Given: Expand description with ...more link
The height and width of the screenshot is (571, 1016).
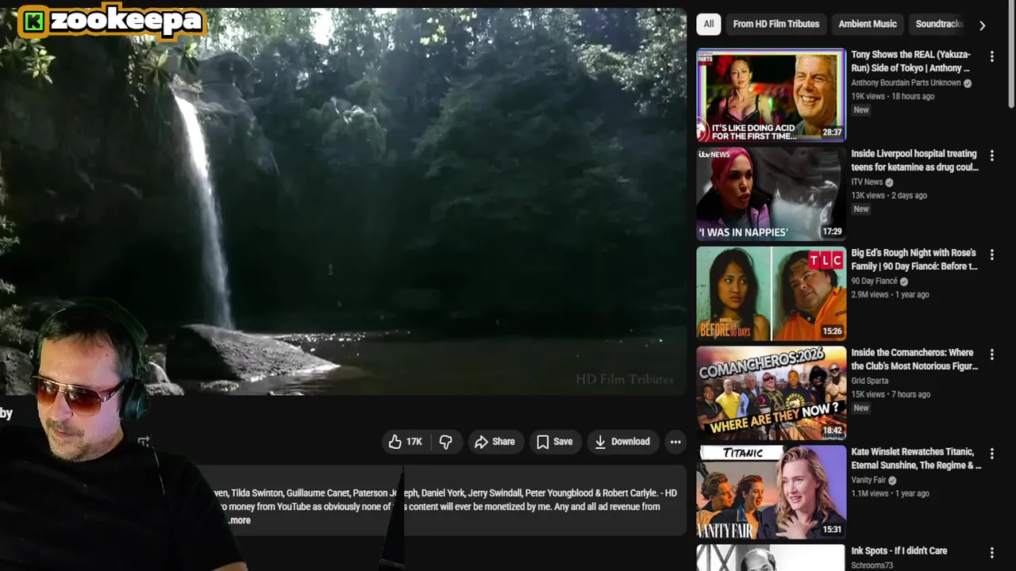Looking at the screenshot, I should pyautogui.click(x=239, y=520).
